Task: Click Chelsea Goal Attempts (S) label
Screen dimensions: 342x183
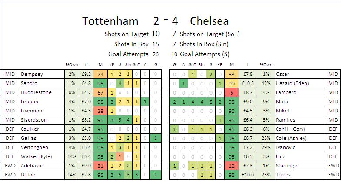Action: [205, 54]
